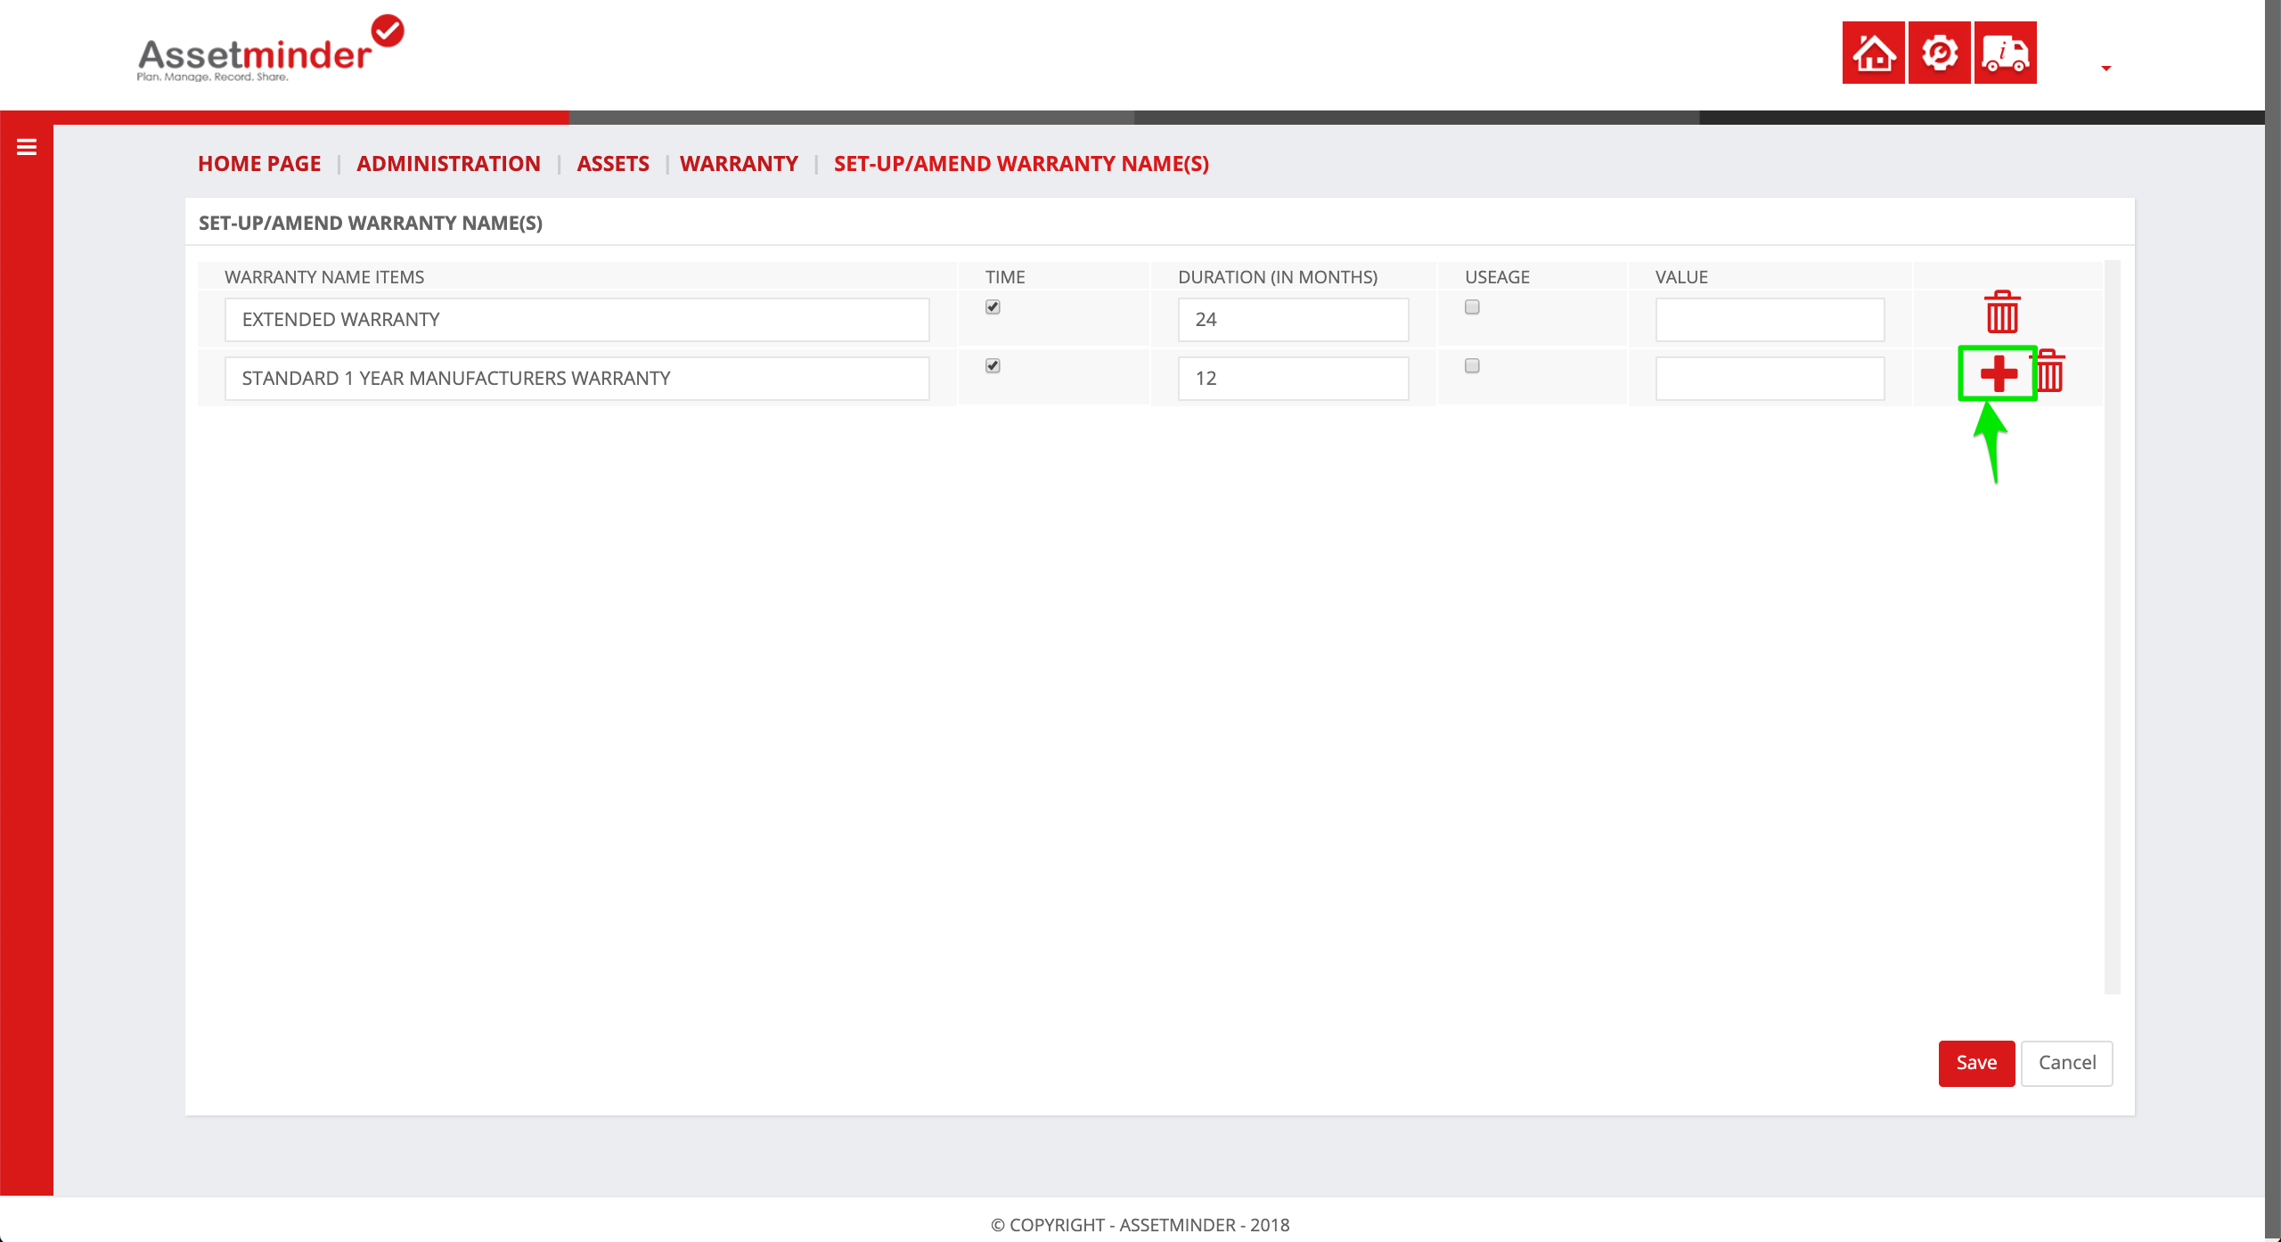This screenshot has height=1242, width=2281.
Task: Open Set-Up/Amend Warranty Name(s) breadcrumb
Action: coord(1021,164)
